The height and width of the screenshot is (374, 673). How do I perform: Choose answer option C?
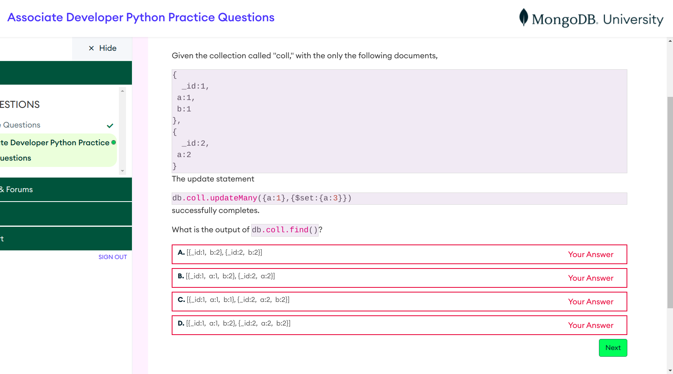tap(399, 302)
